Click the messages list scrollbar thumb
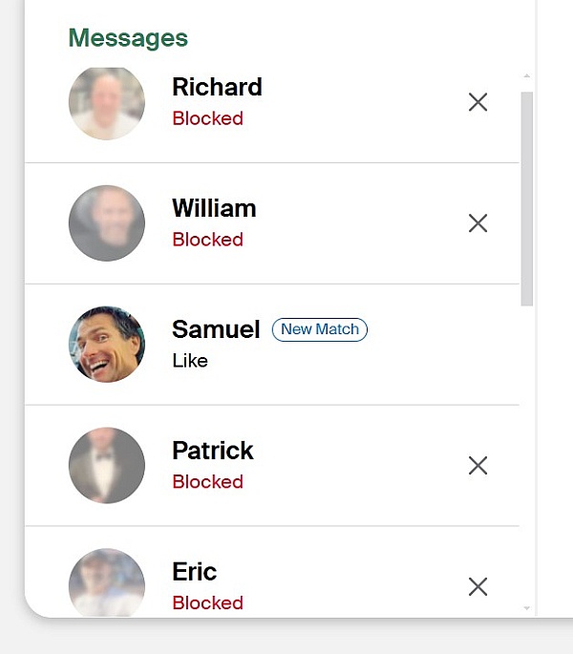This screenshot has height=654, width=573. coord(526,199)
